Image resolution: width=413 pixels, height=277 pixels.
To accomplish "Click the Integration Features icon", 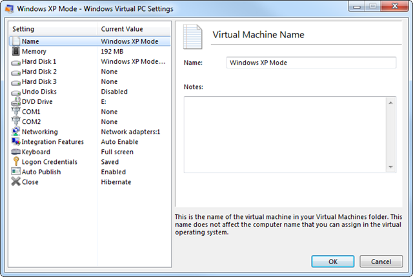I will pos(16,142).
